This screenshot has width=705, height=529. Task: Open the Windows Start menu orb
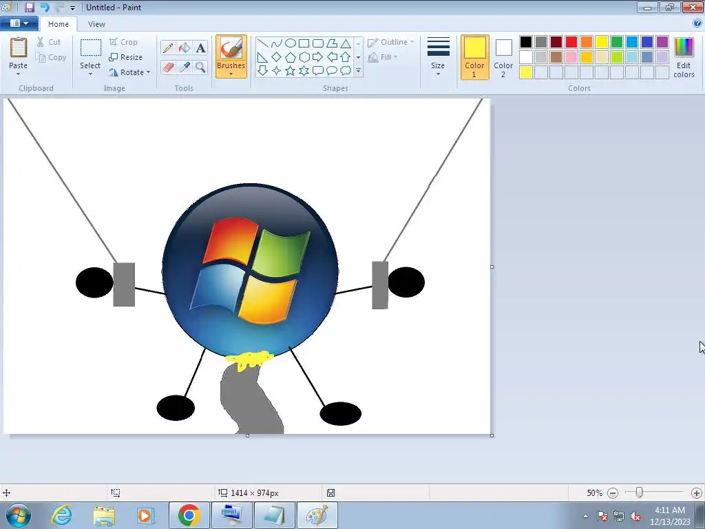click(x=19, y=515)
